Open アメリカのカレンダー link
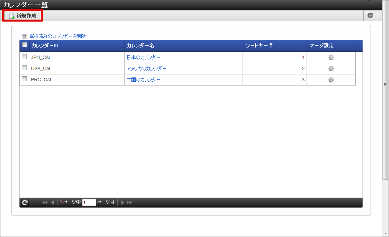Image resolution: width=389 pixels, height=237 pixels. point(146,69)
